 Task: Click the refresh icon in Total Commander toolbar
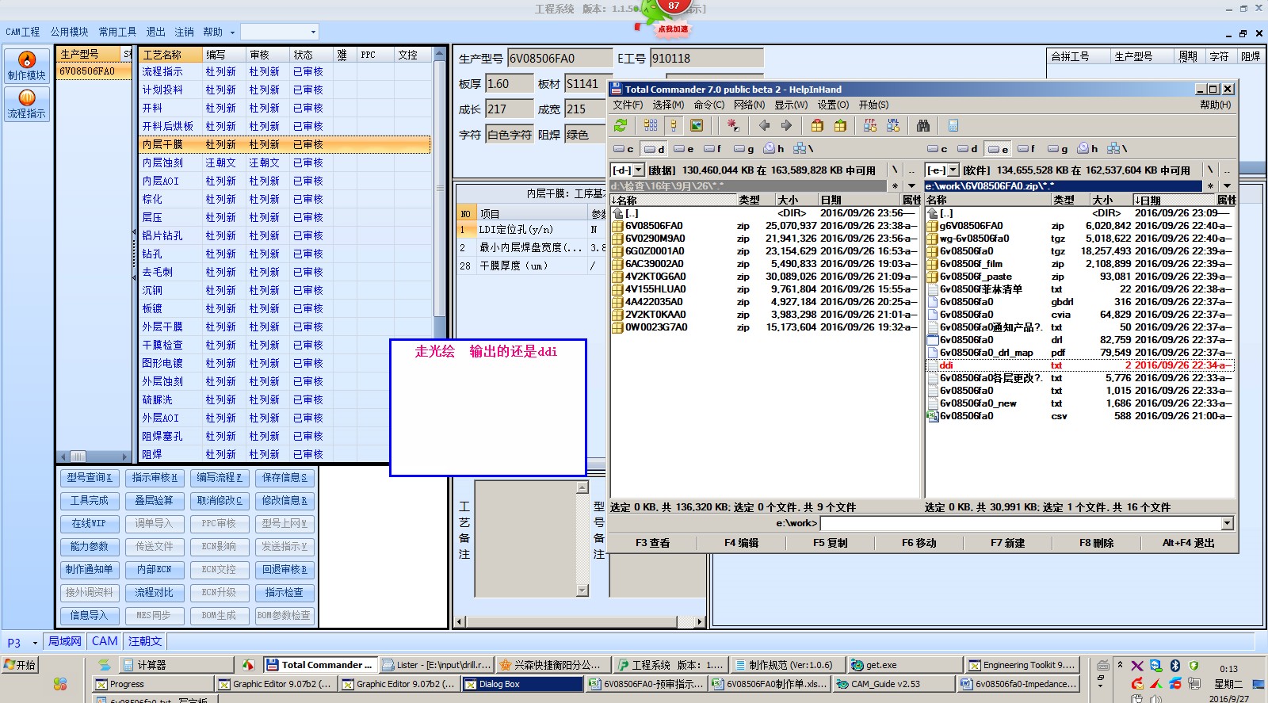[x=621, y=125]
